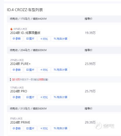Open 参数 for 2024款 PRO
Image resolution: width=121 pixels, height=136 pixels.
click(17, 97)
